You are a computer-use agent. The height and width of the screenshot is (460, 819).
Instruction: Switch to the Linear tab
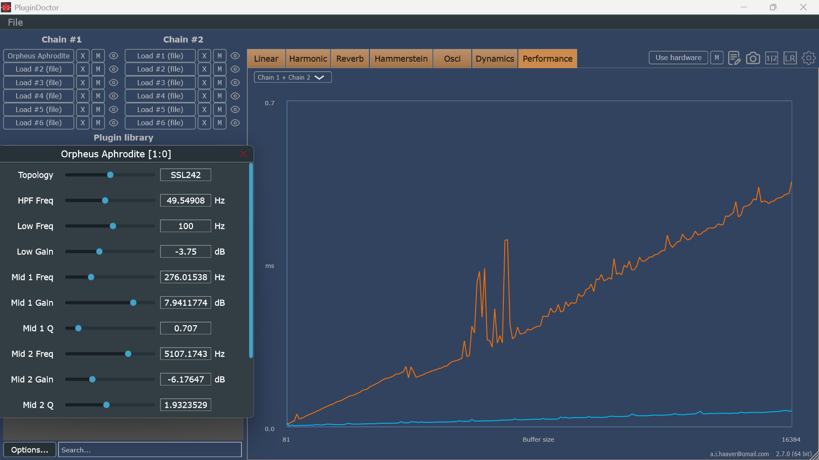coord(266,58)
